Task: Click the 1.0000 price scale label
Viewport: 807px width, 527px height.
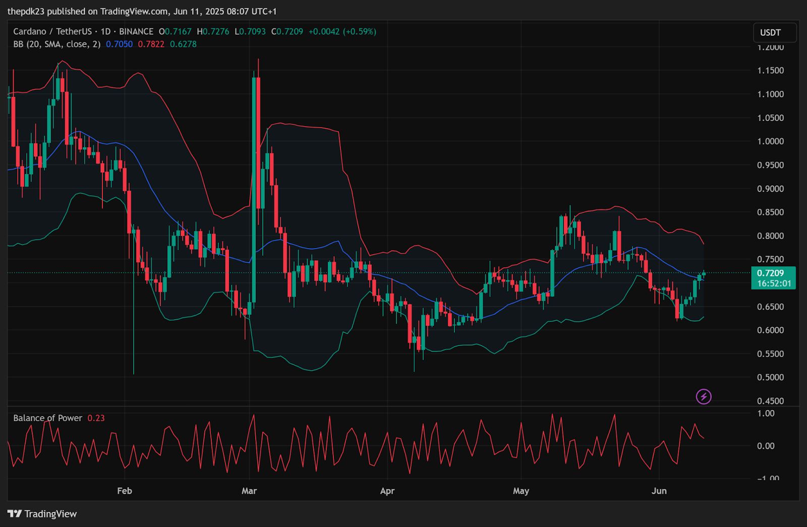Action: pos(770,141)
